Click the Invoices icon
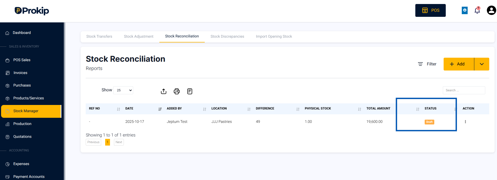 tap(7, 73)
